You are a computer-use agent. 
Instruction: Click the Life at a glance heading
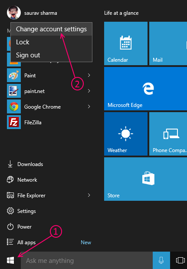point(121,13)
